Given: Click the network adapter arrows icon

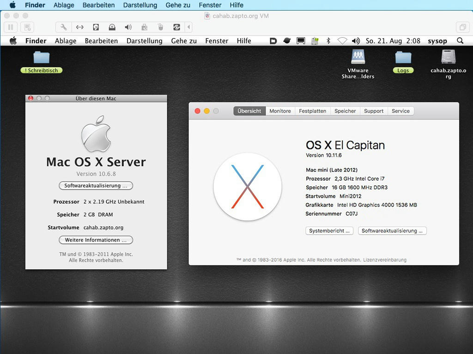Looking at the screenshot, I should (x=79, y=27).
